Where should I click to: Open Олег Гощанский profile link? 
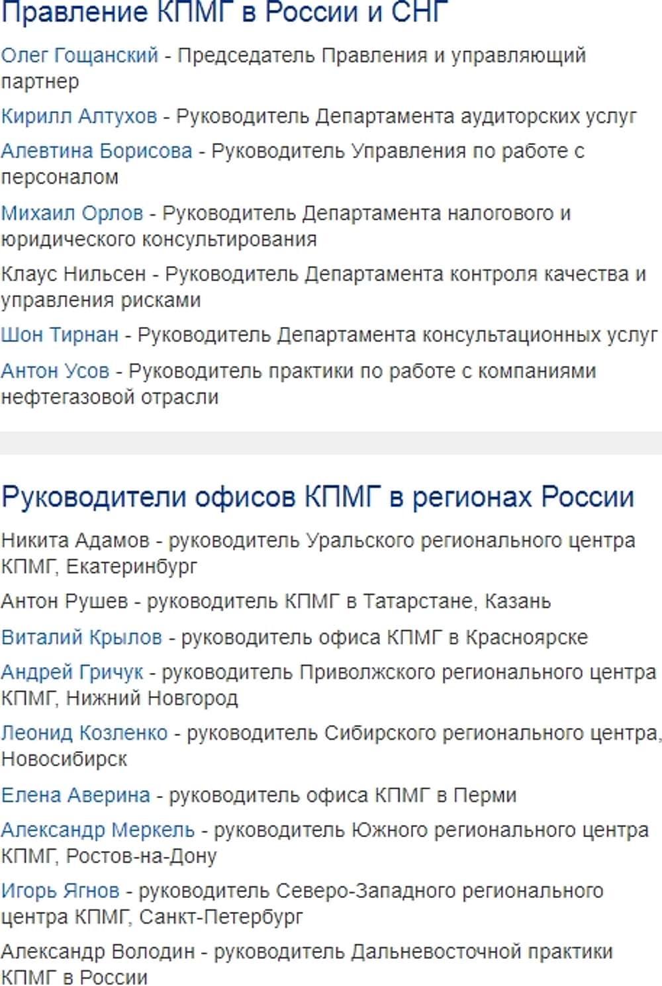coord(79,56)
